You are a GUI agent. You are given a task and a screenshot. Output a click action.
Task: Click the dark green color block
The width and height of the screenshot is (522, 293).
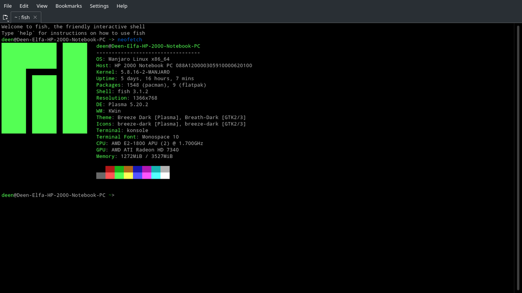119,169
